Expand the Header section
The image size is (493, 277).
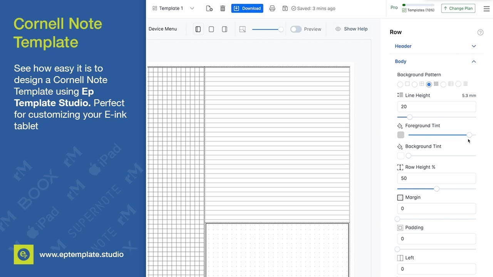click(x=436, y=46)
